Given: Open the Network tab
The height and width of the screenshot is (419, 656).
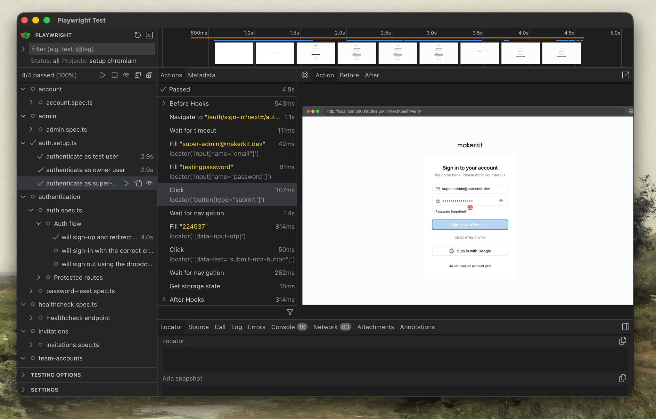Looking at the screenshot, I should point(325,327).
